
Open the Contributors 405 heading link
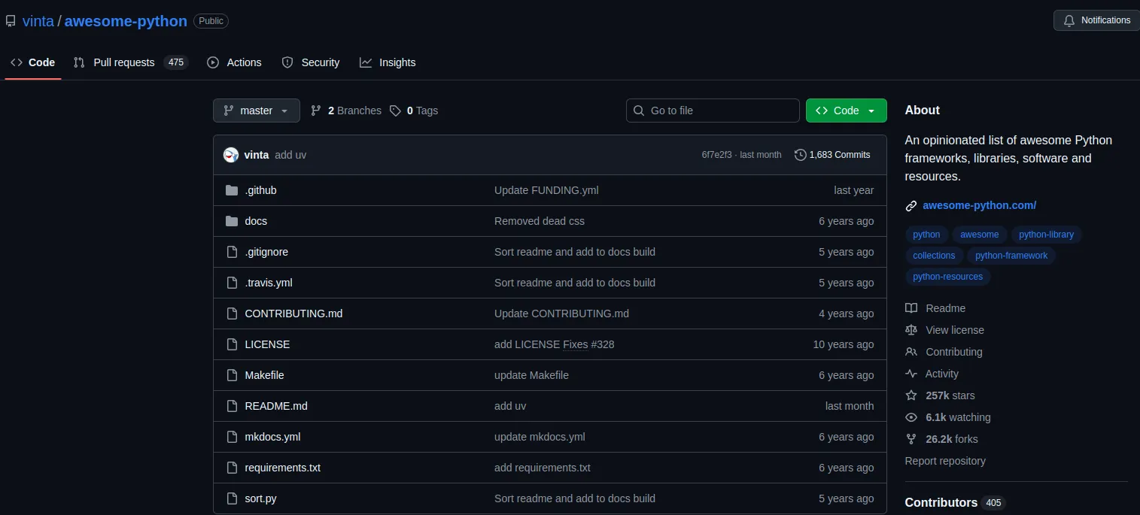tap(955, 502)
